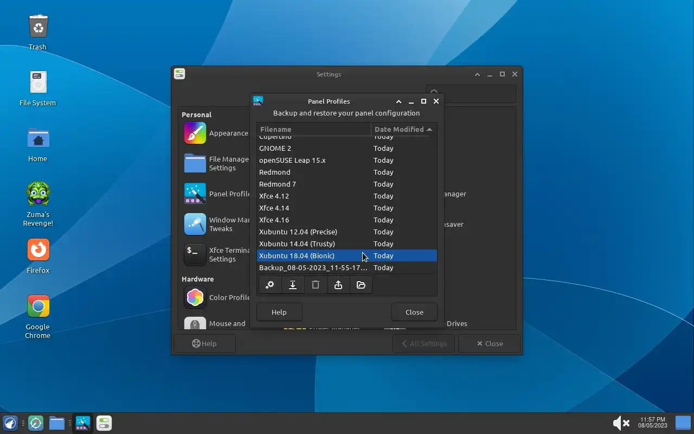
Task: Click All Settings button in Settings window
Action: pos(423,343)
